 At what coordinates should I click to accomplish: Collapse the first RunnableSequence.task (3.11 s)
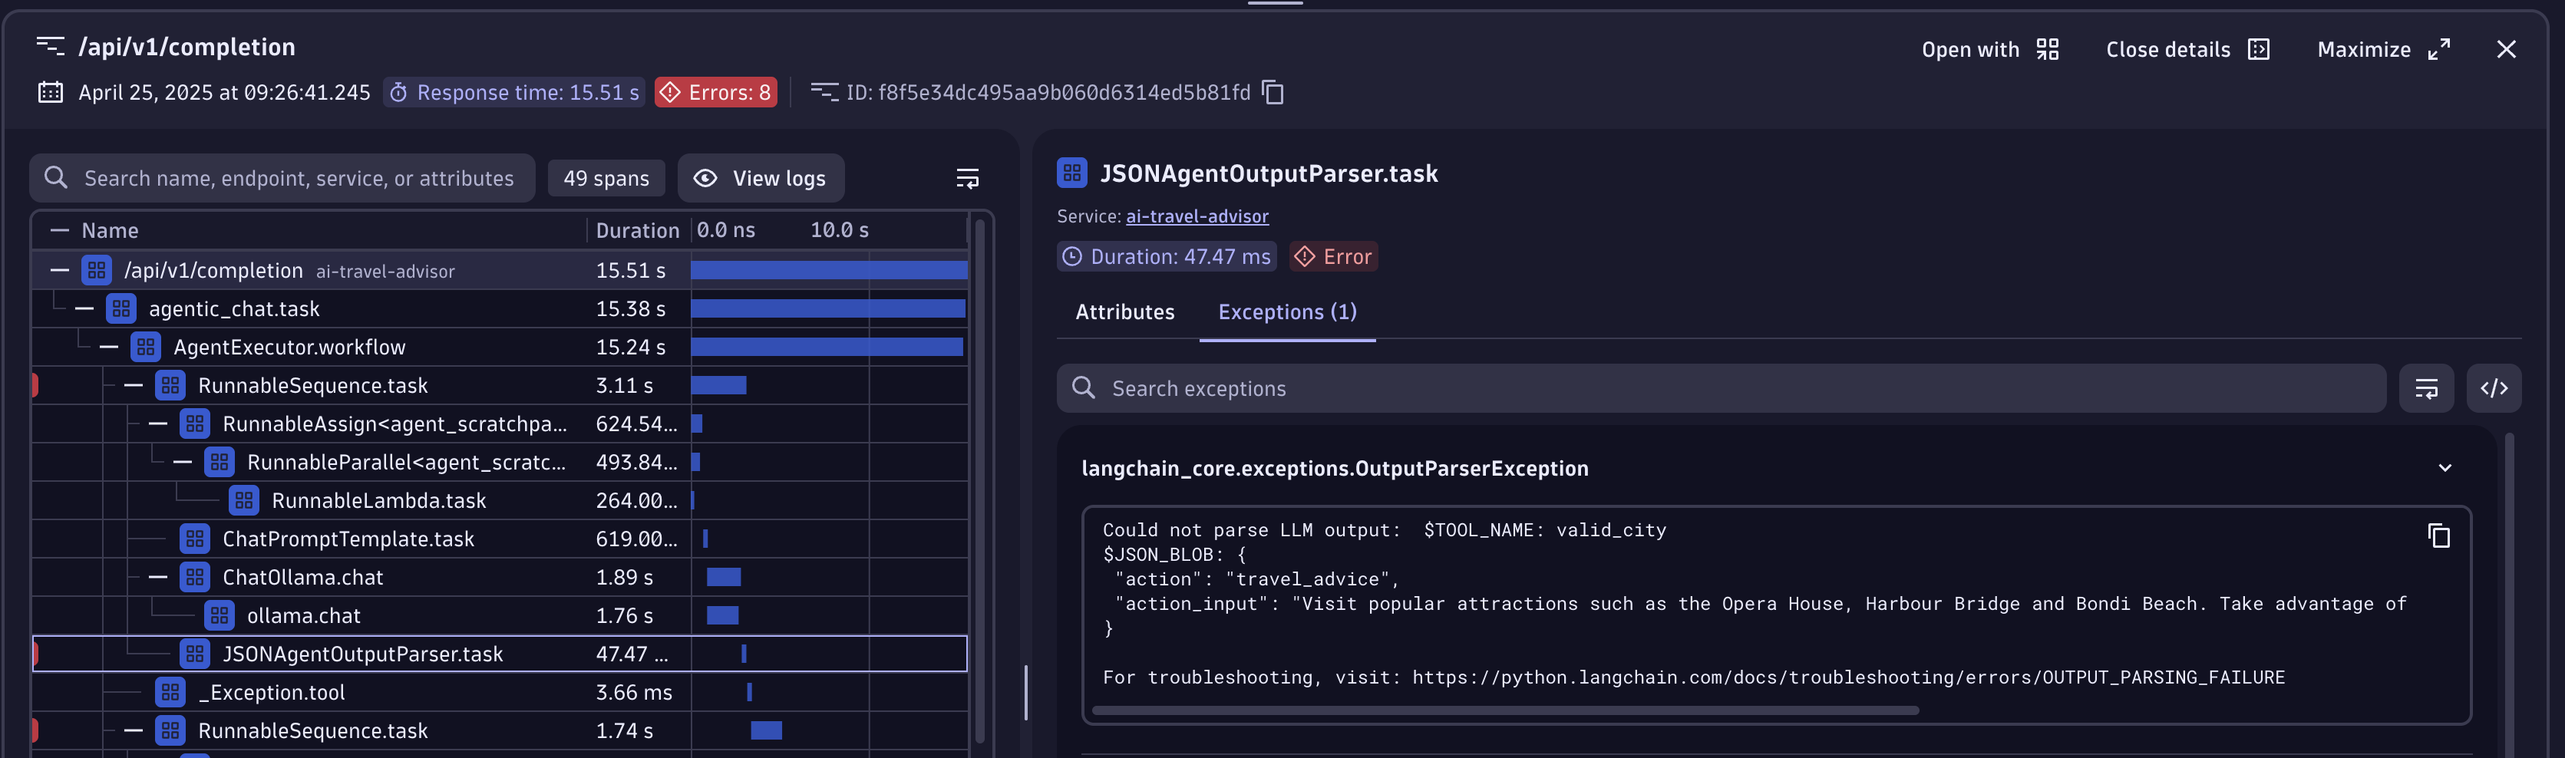coord(134,386)
